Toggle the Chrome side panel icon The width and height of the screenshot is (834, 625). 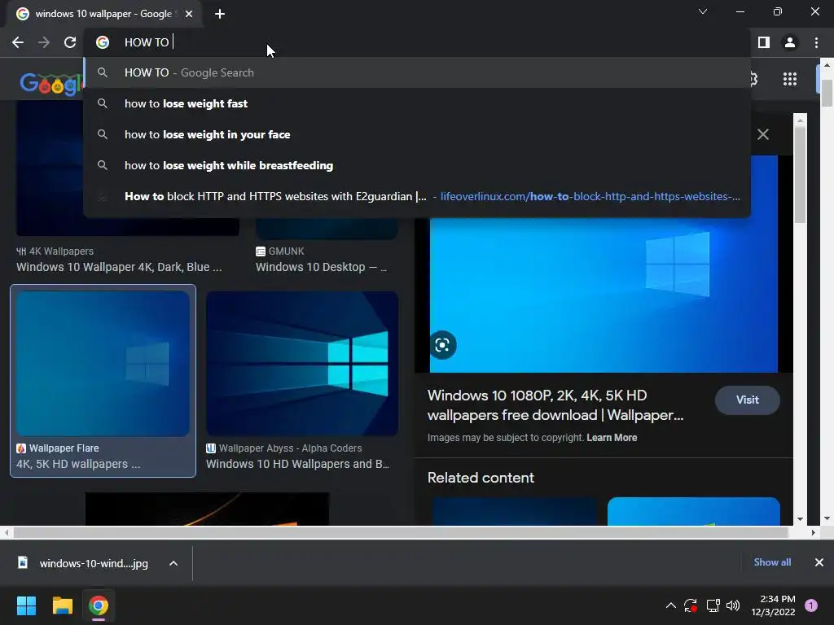point(764,42)
